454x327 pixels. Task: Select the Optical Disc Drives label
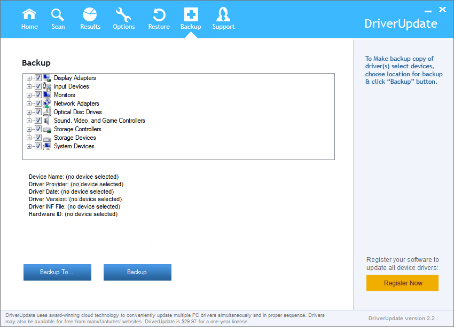coord(77,112)
